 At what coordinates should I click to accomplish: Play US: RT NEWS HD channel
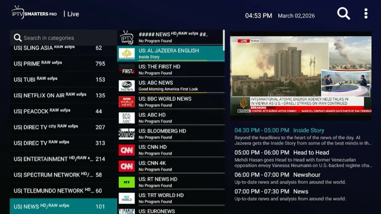pyautogui.click(x=171, y=182)
